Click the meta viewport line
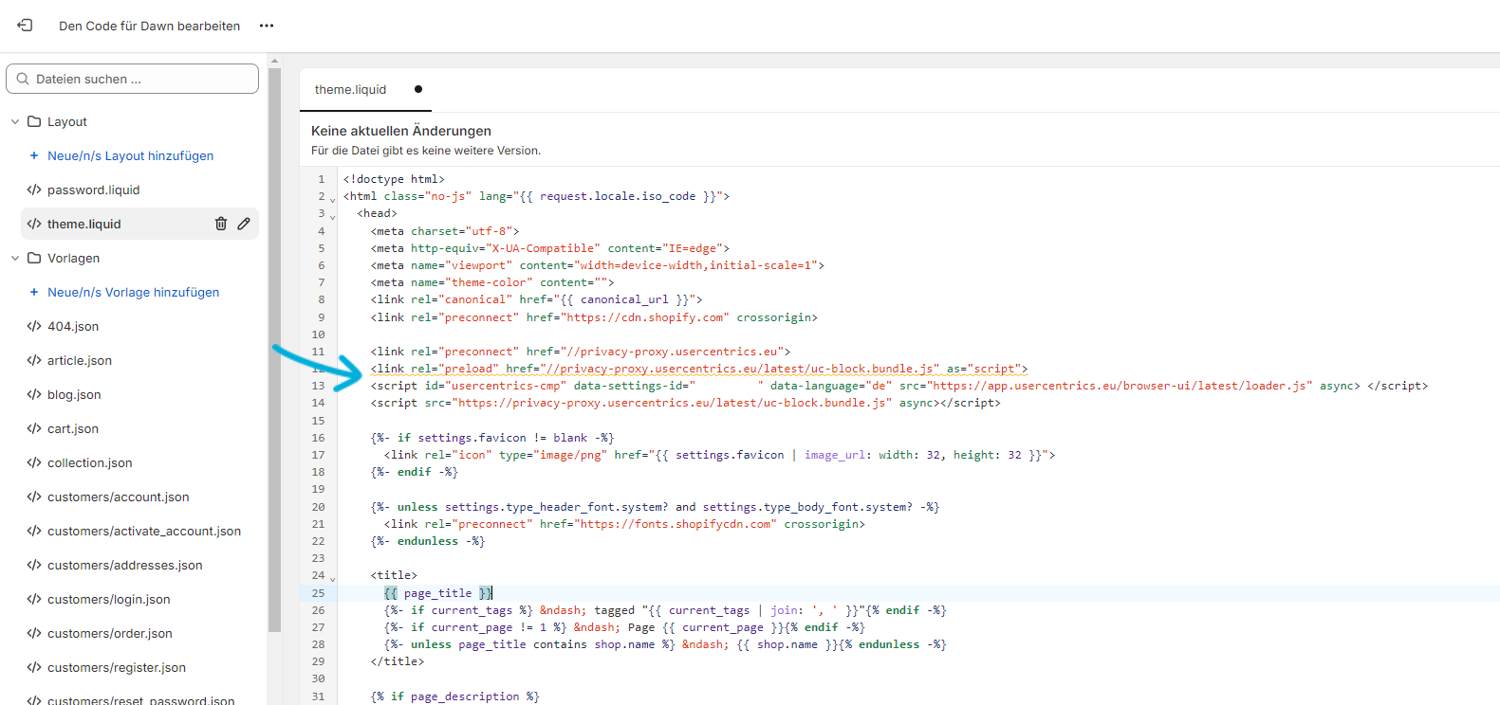This screenshot has width=1500, height=705. pyautogui.click(x=598, y=265)
